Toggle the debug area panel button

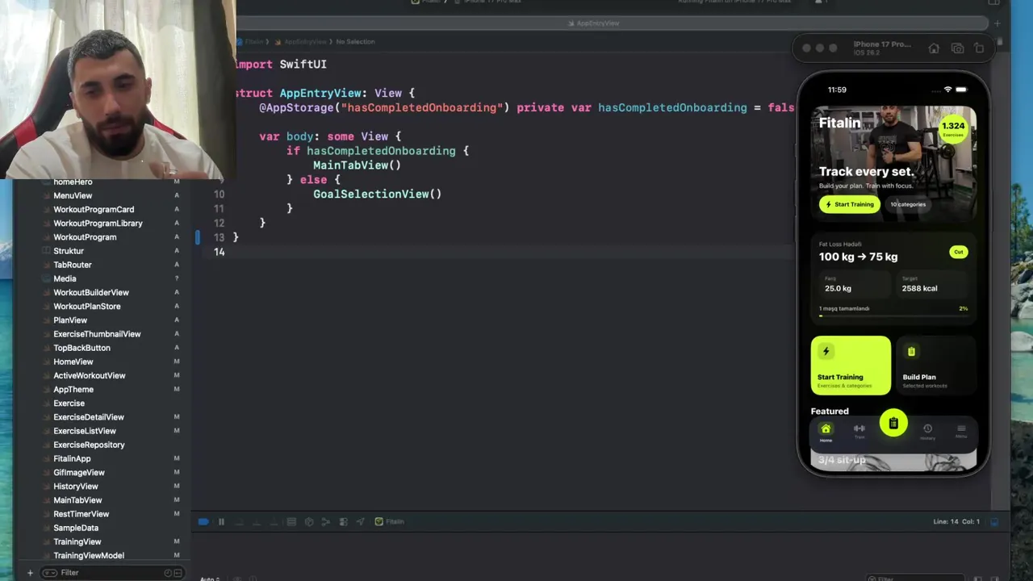[994, 522]
